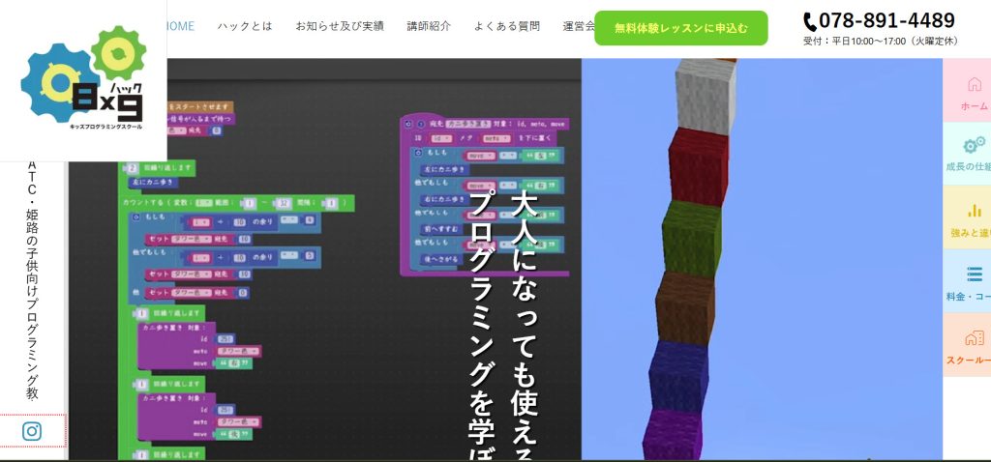Click the hero slide text プログラミングを学ぼ
Image resolution: width=991 pixels, height=462 pixels.
point(482,327)
